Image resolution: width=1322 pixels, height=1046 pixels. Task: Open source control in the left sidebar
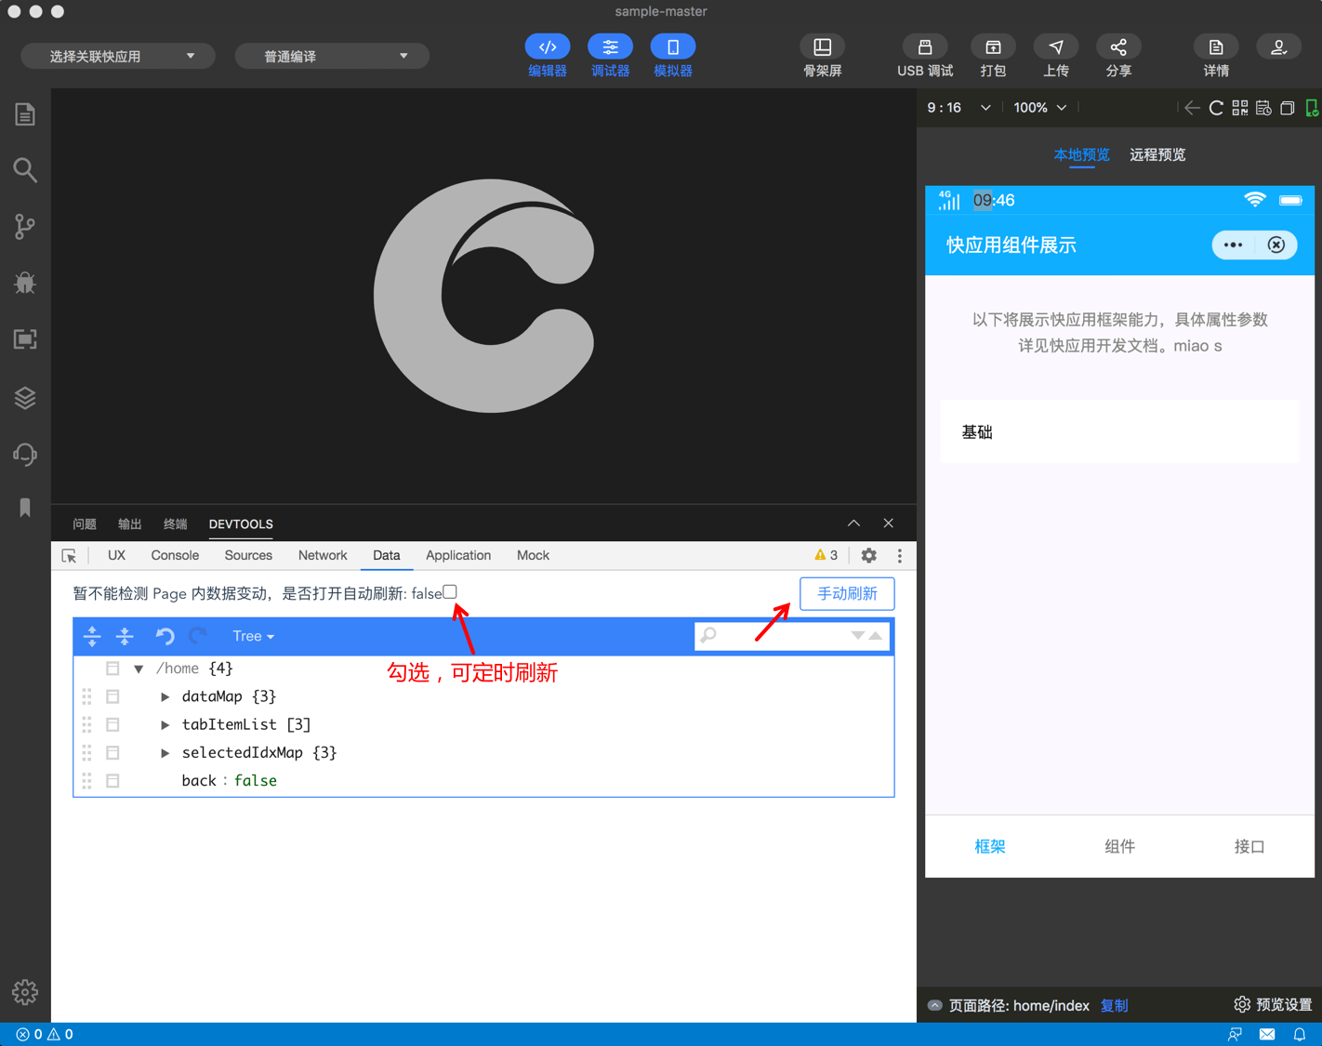pyautogui.click(x=25, y=227)
